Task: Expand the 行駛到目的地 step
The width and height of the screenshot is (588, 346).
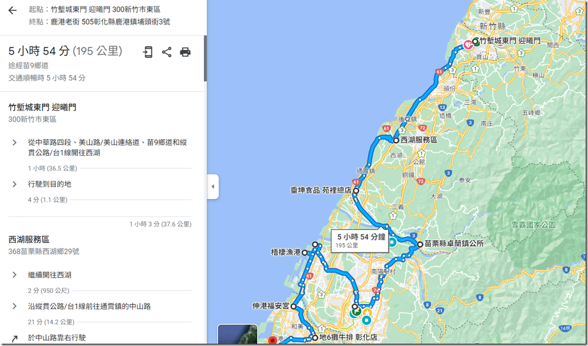Action: pos(14,184)
